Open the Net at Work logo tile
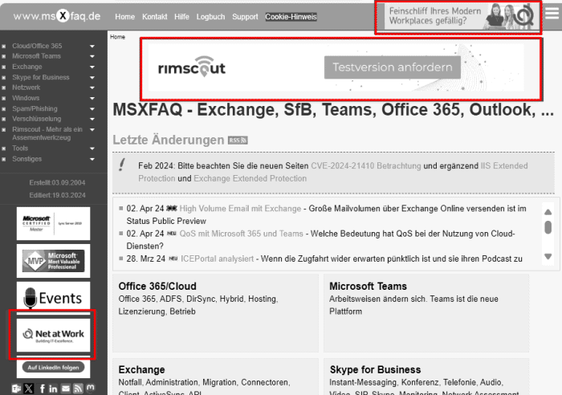The height and width of the screenshot is (395, 562). click(x=54, y=335)
